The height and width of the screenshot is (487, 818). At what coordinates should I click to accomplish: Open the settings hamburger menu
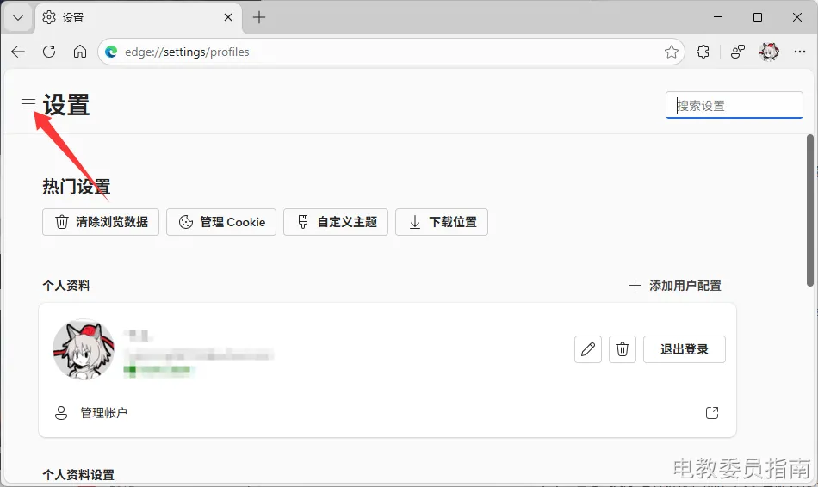pyautogui.click(x=28, y=104)
